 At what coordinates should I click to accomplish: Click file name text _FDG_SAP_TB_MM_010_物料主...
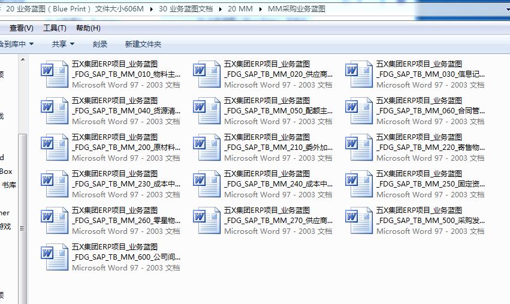click(126, 74)
